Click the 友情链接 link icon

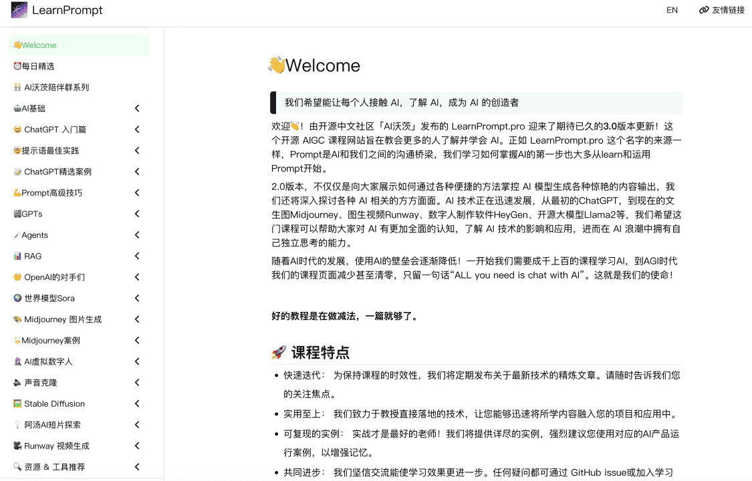[704, 10]
